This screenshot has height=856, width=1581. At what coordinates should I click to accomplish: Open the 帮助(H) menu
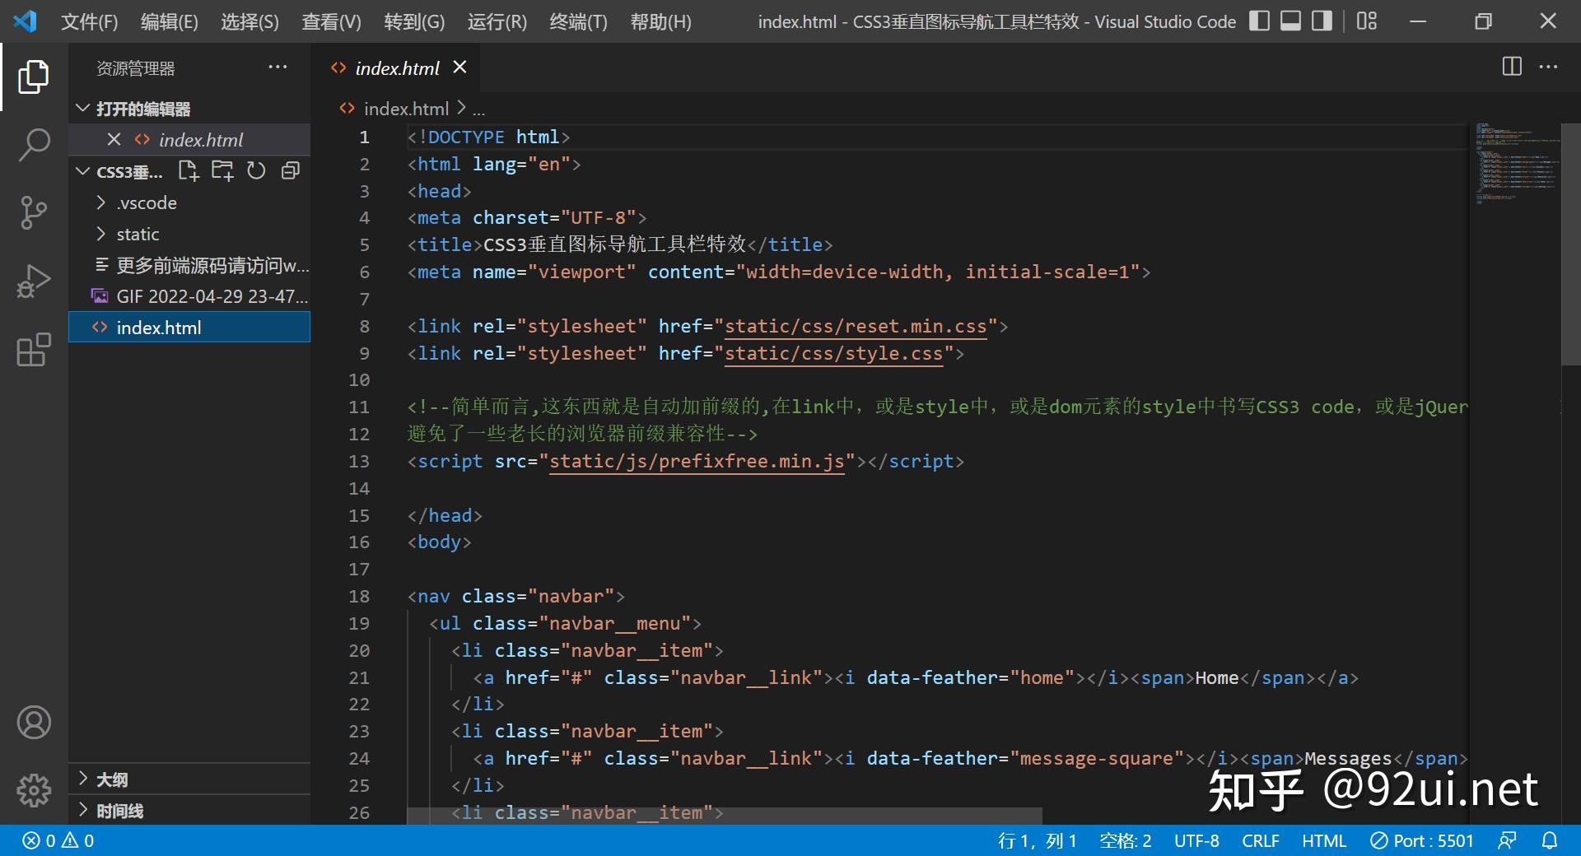coord(660,21)
